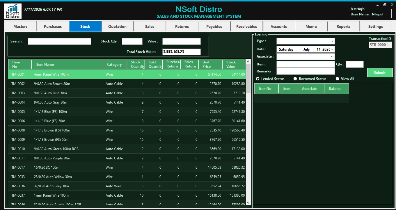Screen dimensions: 396x210
Task: Click the Category column header
Action: click(x=115, y=64)
